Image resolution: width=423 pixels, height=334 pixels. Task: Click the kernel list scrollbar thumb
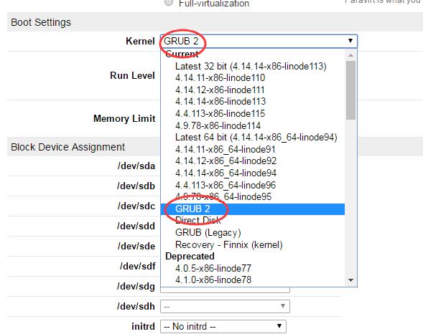tap(350, 90)
